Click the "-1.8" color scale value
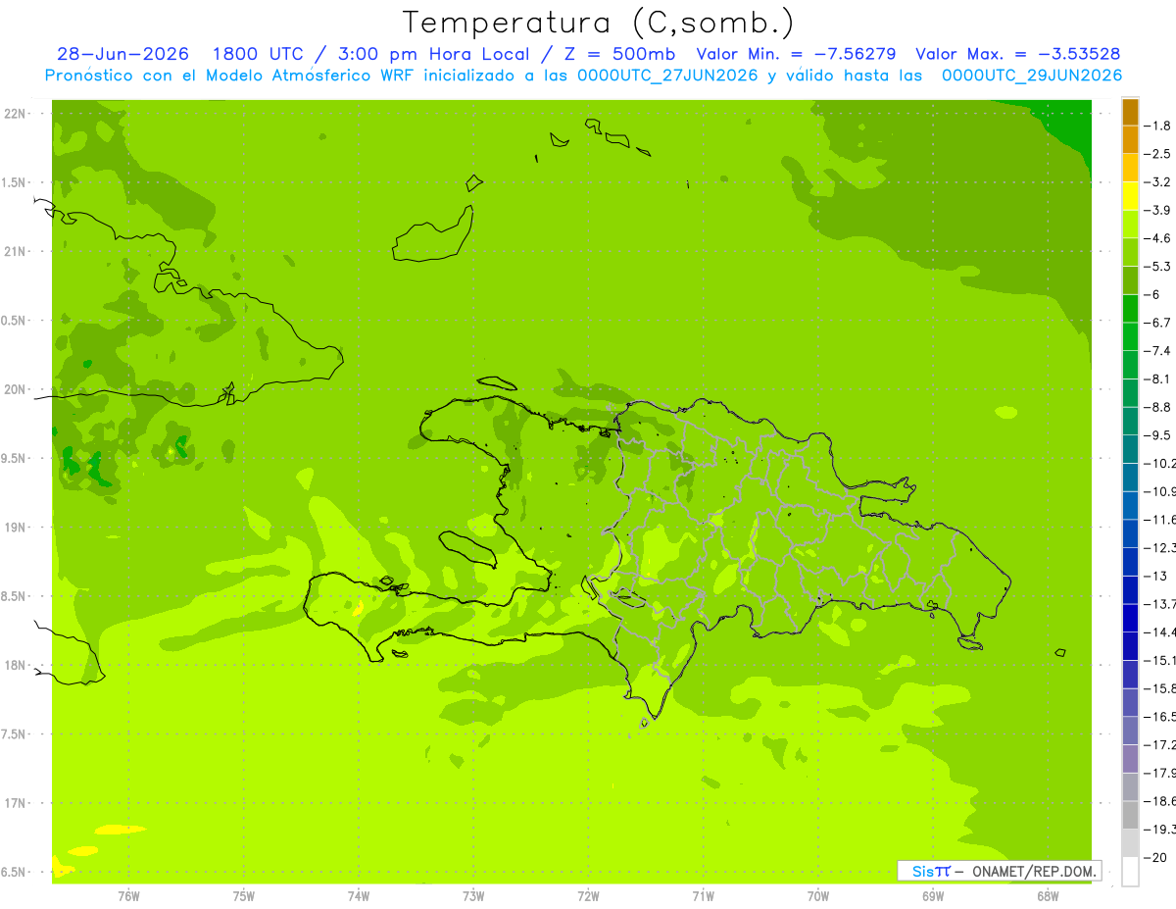 (1158, 126)
